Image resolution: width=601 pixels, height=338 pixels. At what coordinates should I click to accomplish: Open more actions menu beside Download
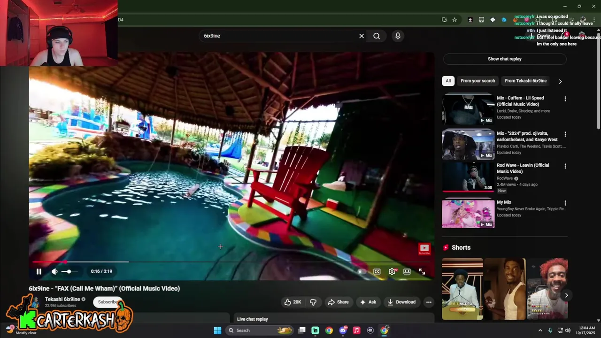tap(429, 302)
